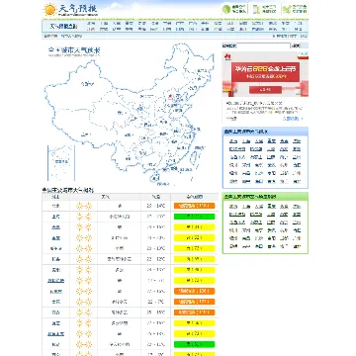Click green air quality badge in 上海 row
This screenshot has width=356, height=356.
coord(195,217)
